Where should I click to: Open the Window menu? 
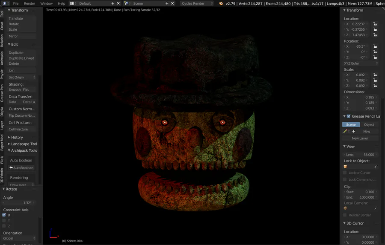46,3
